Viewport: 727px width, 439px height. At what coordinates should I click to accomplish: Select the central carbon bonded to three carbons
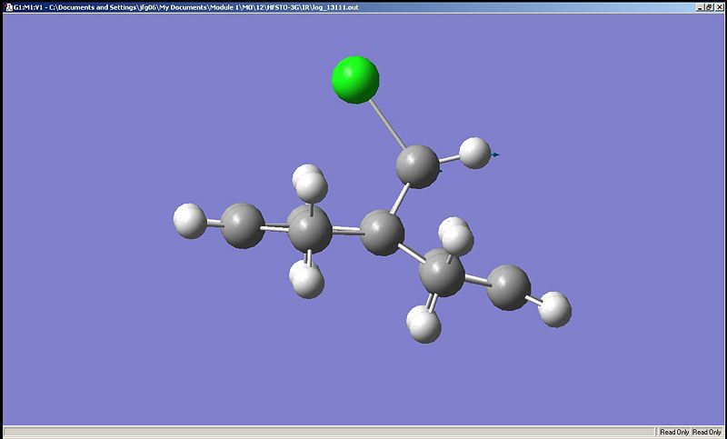click(383, 233)
